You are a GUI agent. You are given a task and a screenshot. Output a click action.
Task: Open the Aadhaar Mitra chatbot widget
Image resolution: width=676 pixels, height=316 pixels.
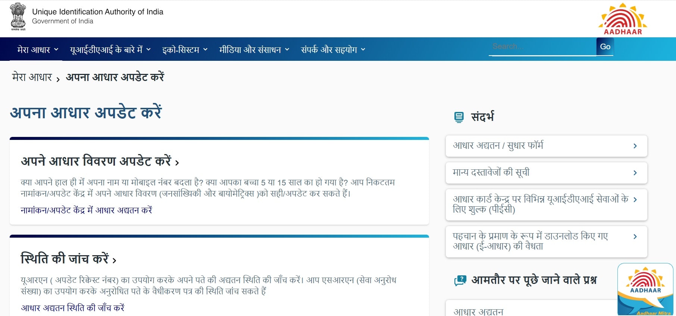[645, 290]
